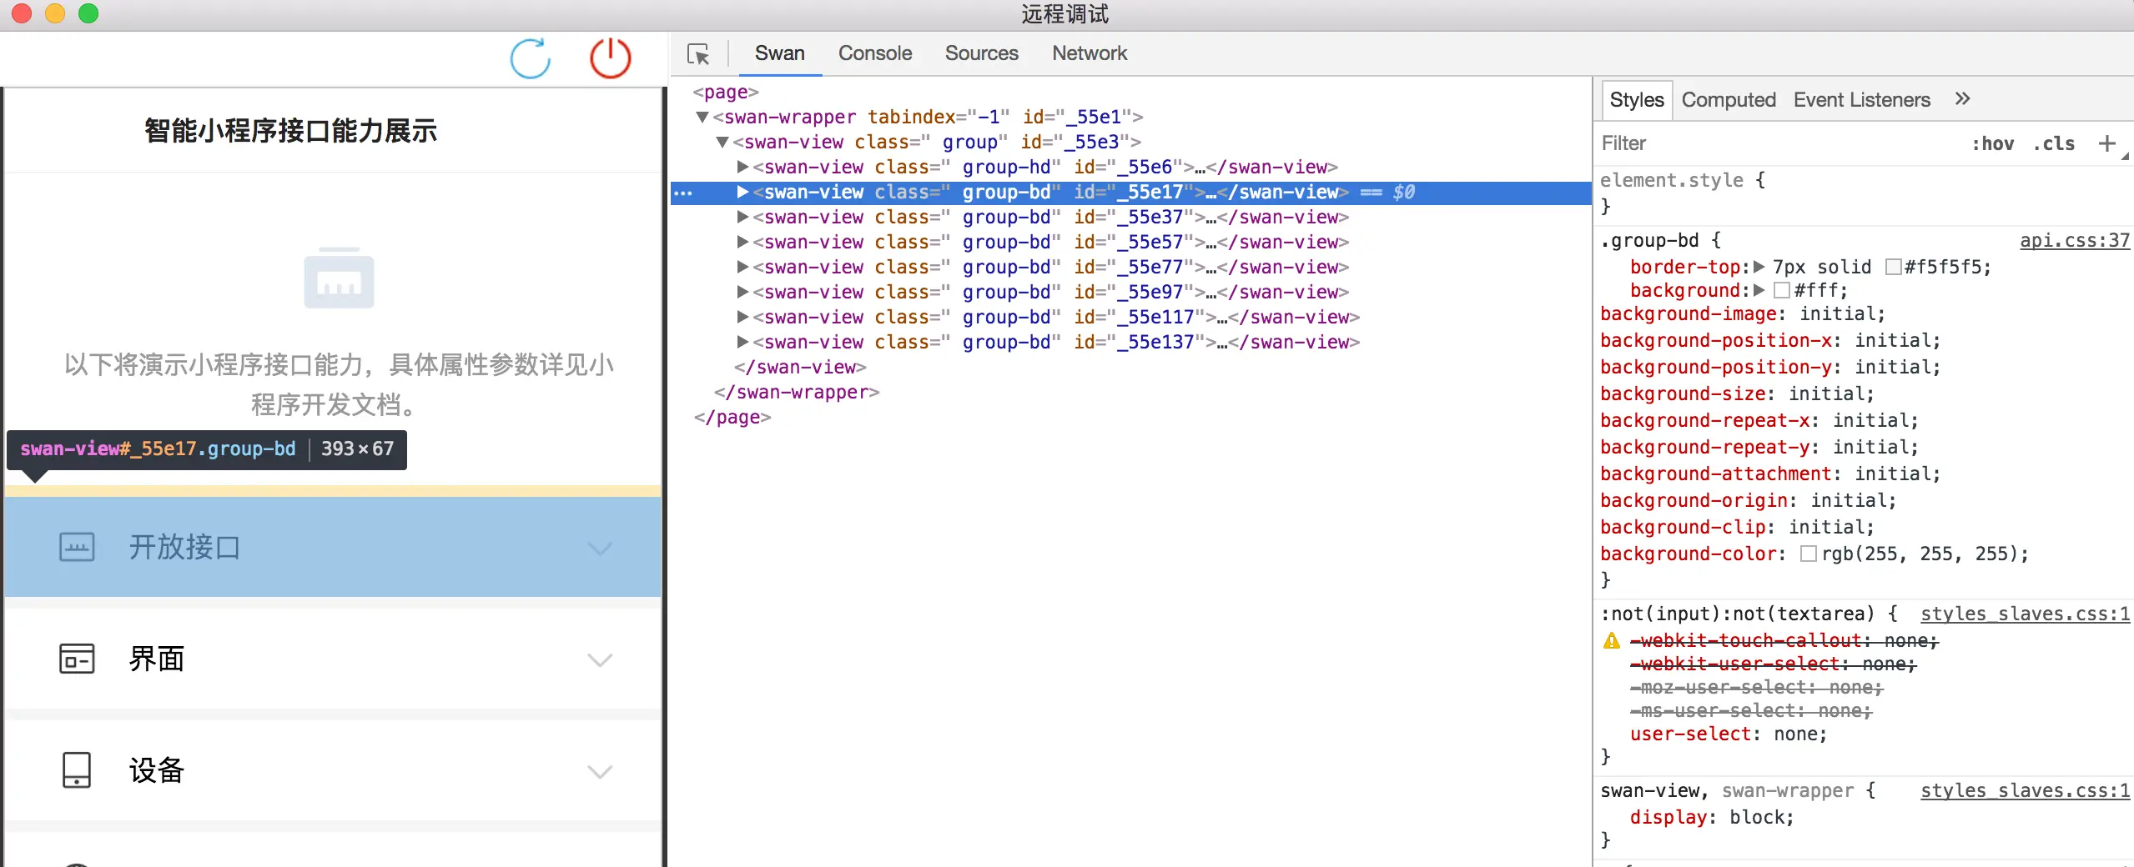The width and height of the screenshot is (2134, 867).
Task: Open the Network tab
Action: tap(1090, 53)
